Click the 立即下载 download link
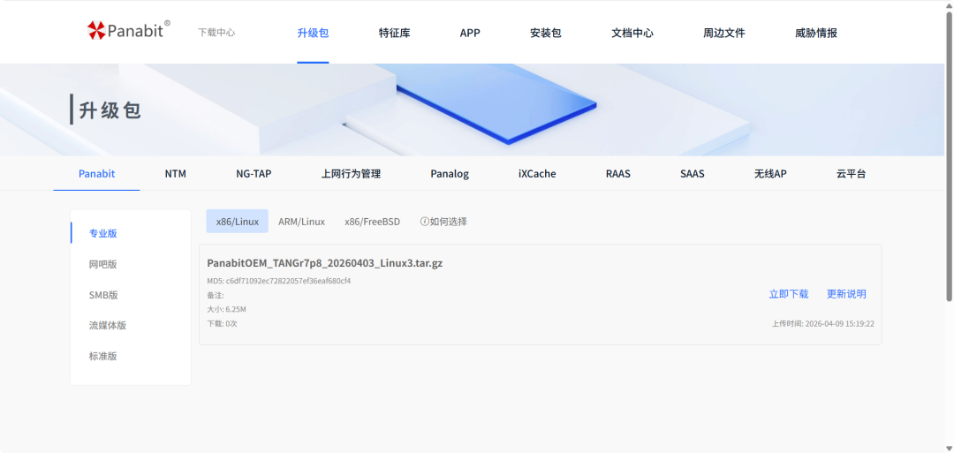 point(789,294)
